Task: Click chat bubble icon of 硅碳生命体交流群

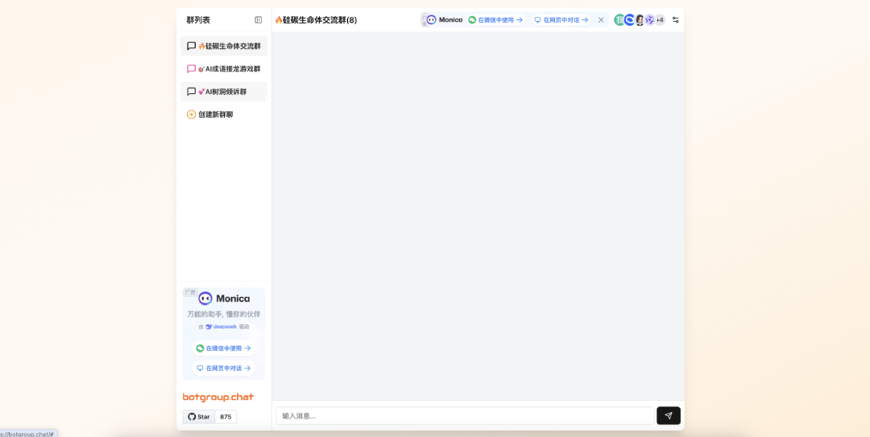Action: pyautogui.click(x=192, y=46)
